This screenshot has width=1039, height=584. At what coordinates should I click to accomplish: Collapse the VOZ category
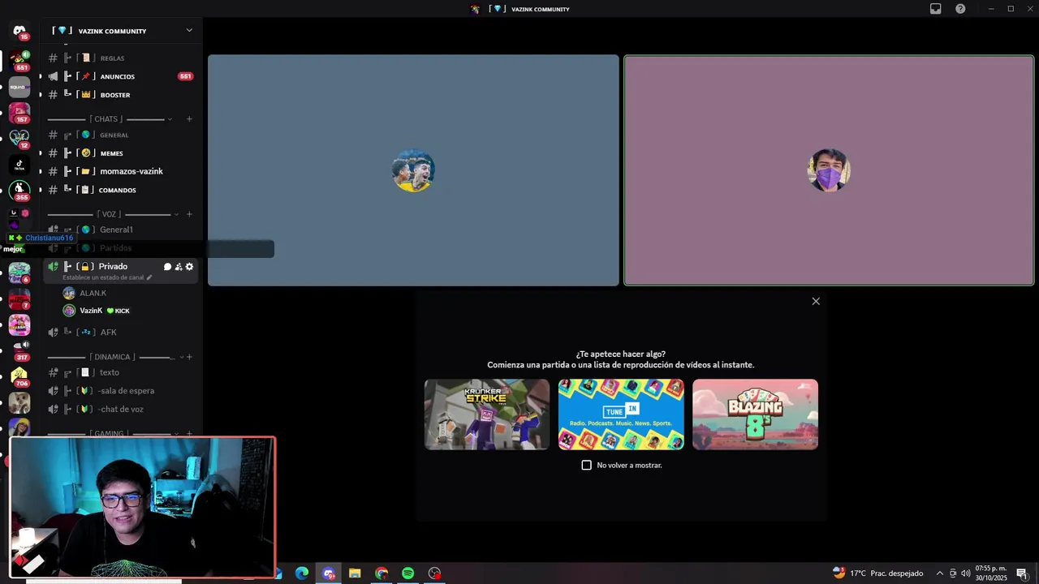[x=110, y=214]
